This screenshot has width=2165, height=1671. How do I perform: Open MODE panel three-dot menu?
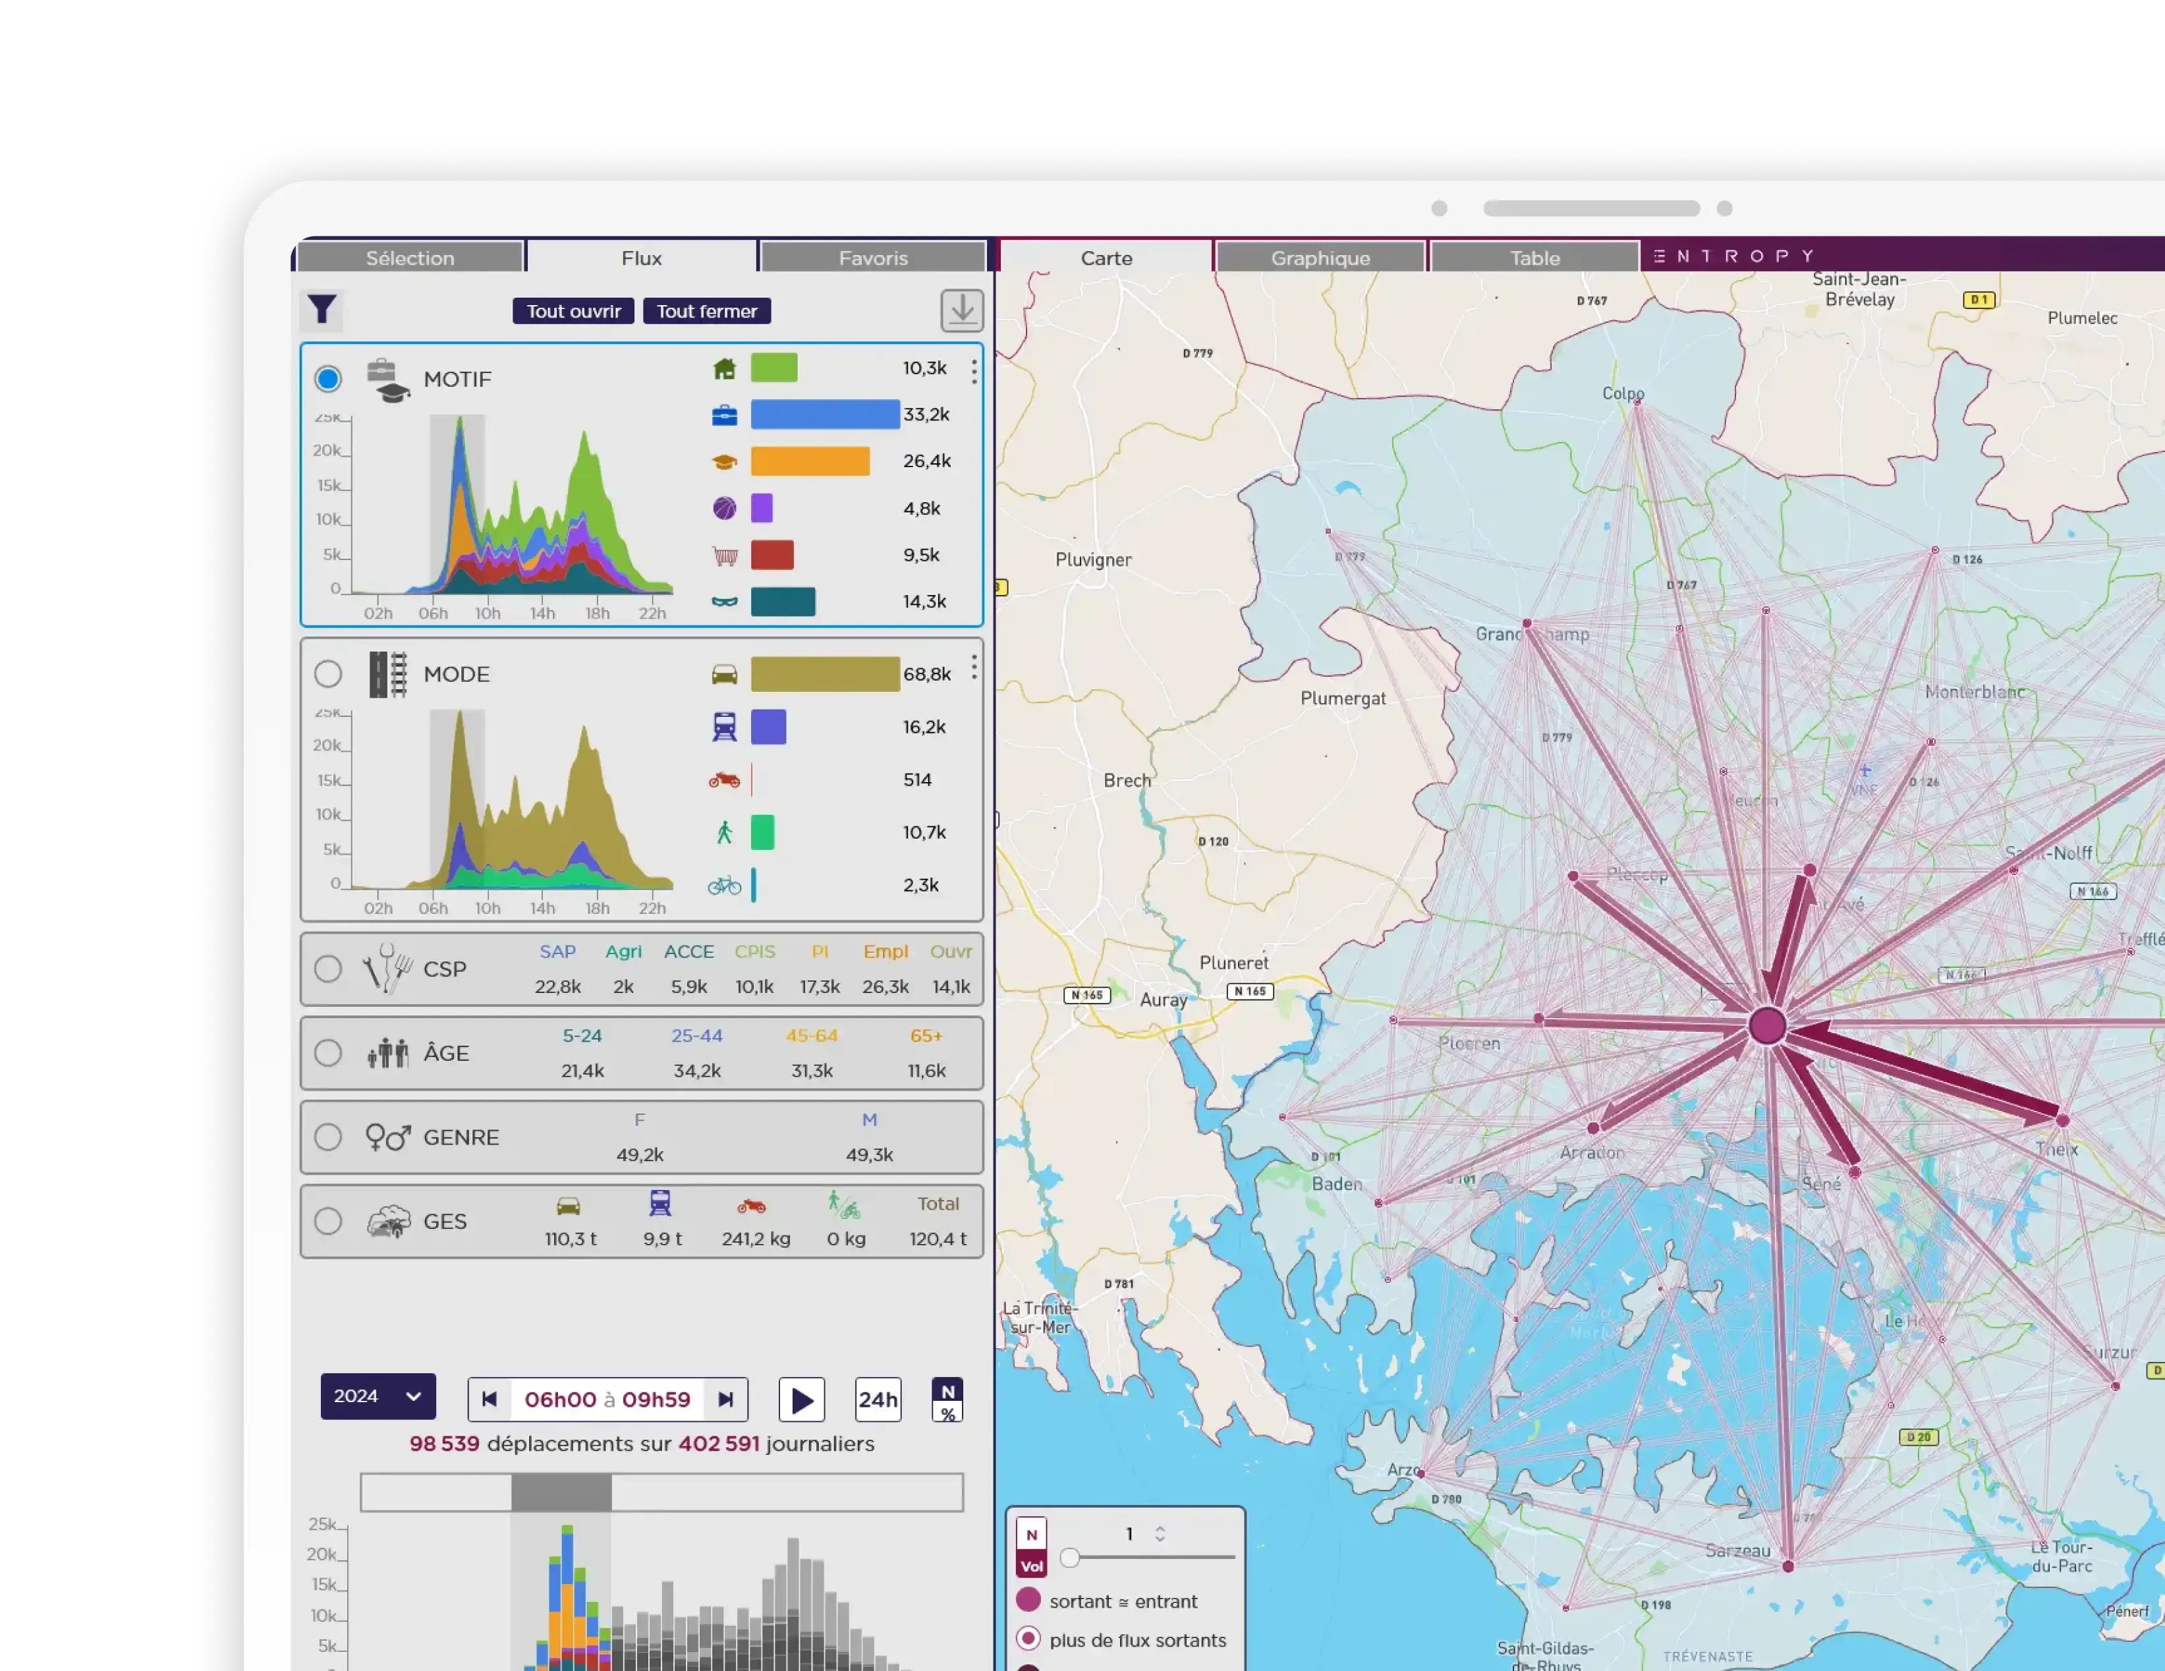(974, 667)
